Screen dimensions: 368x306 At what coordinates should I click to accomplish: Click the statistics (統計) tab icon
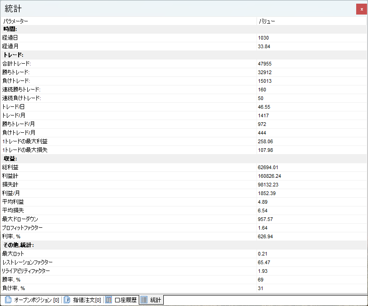pyautogui.click(x=144, y=300)
